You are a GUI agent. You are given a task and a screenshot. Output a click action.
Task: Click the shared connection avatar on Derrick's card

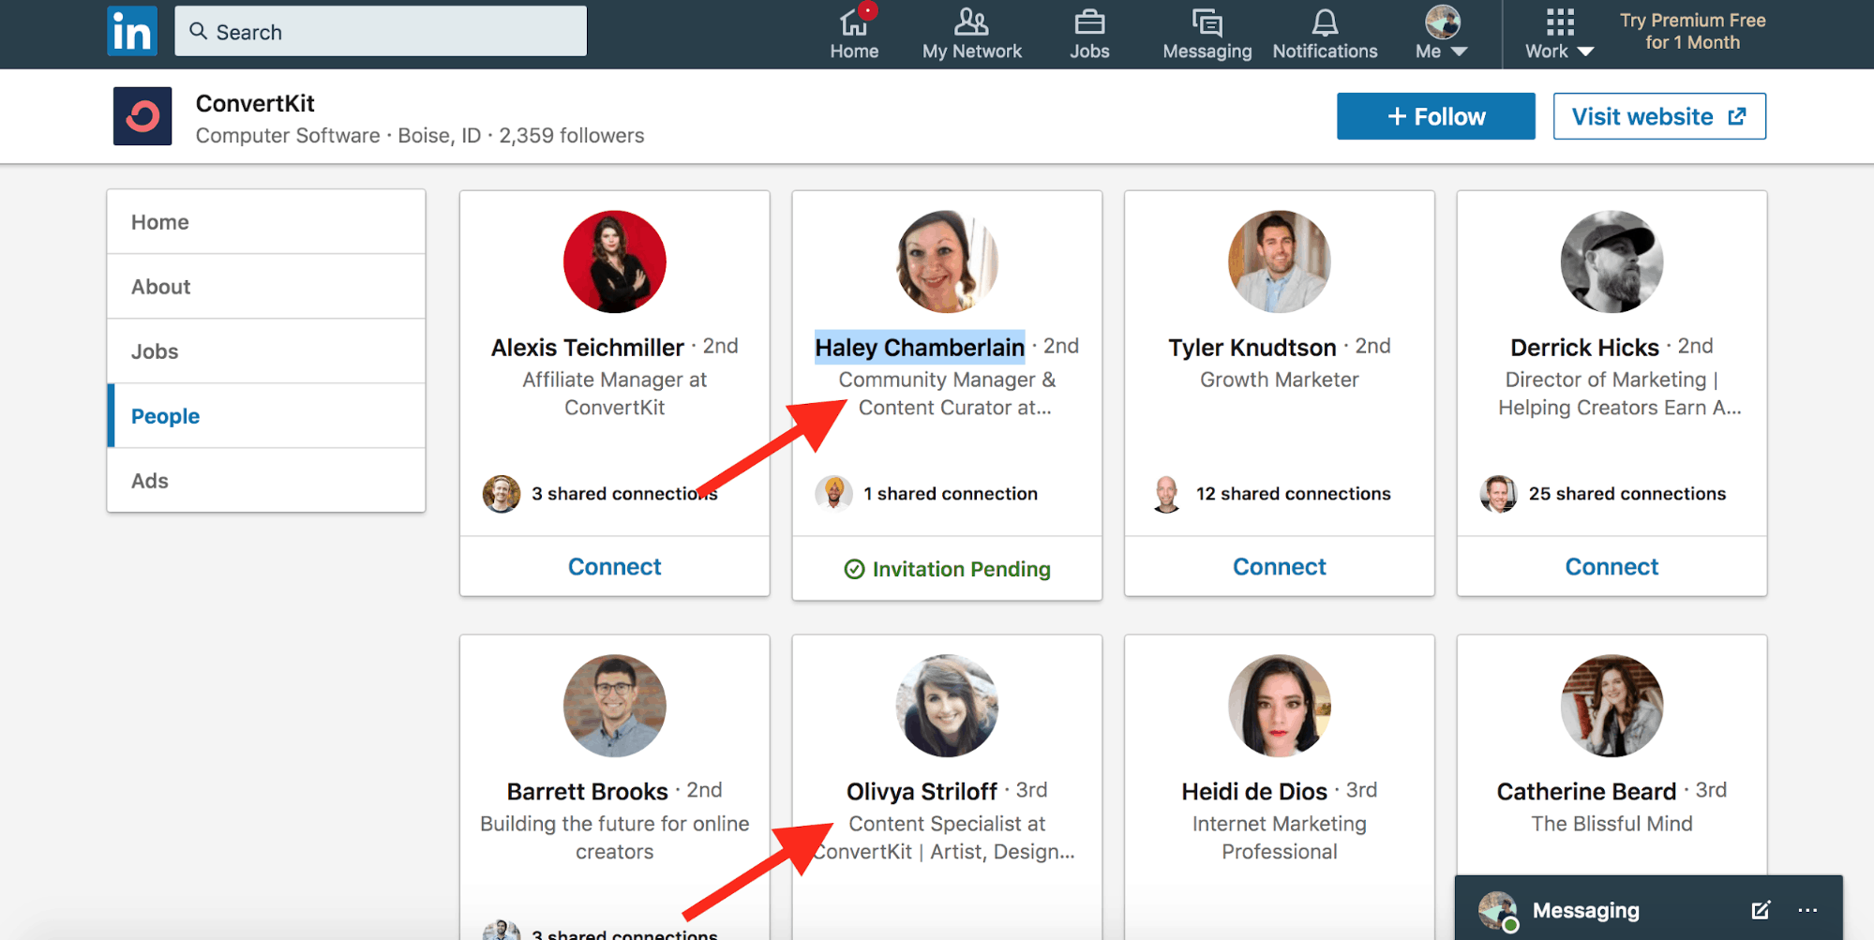click(x=1498, y=494)
